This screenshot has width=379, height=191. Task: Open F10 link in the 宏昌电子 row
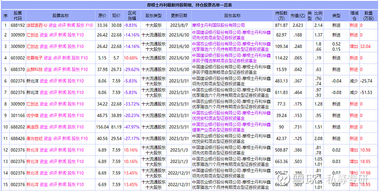tap(85, 58)
